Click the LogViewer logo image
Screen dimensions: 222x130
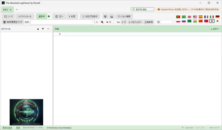click(x=26, y=112)
